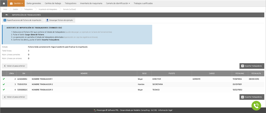Open the Datos generales menu
This screenshot has width=266, height=113.
34,3
